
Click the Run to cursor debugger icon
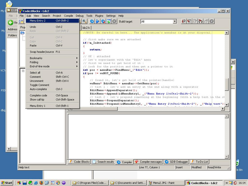pyautogui.click(x=184, y=21)
